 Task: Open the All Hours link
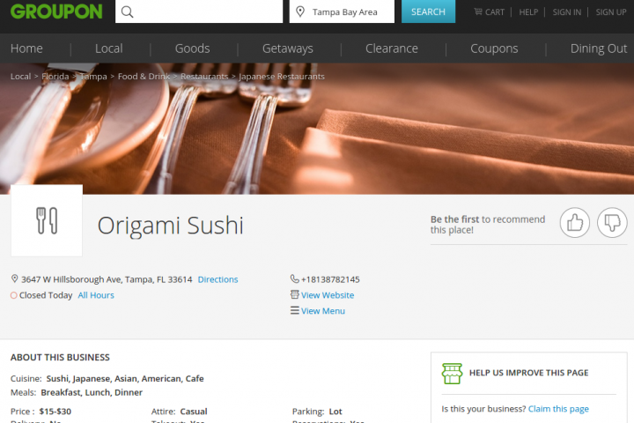(96, 295)
